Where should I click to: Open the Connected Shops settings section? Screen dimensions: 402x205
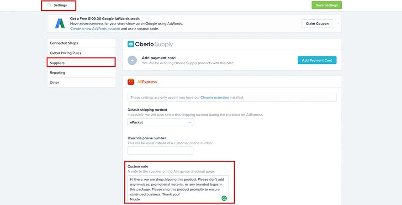coord(64,43)
